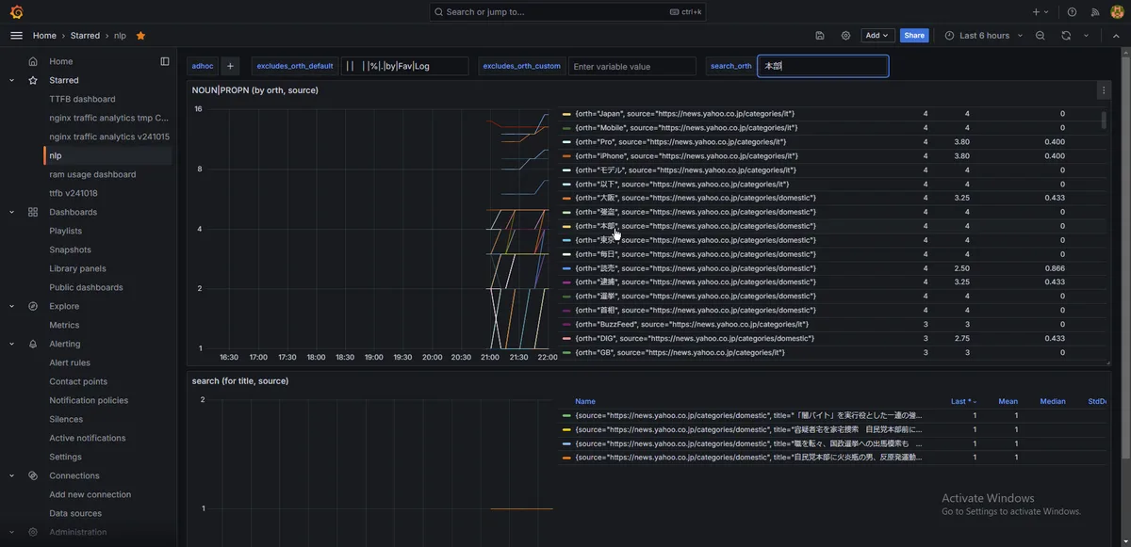Expand the Add dropdown
1131x547 pixels.
click(877, 36)
